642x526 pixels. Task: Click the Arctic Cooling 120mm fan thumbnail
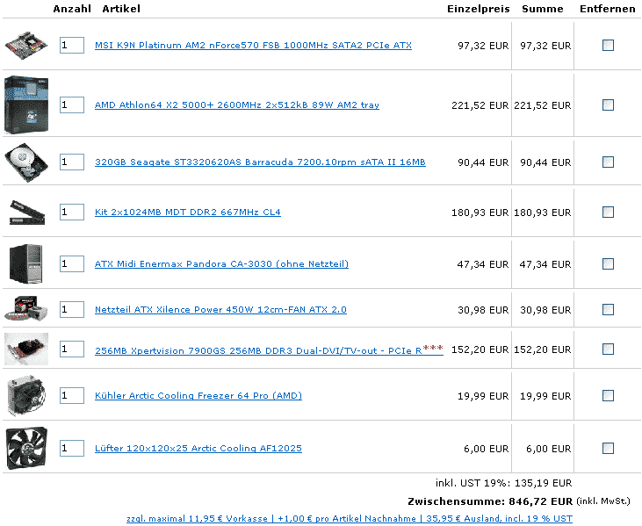tap(25, 448)
